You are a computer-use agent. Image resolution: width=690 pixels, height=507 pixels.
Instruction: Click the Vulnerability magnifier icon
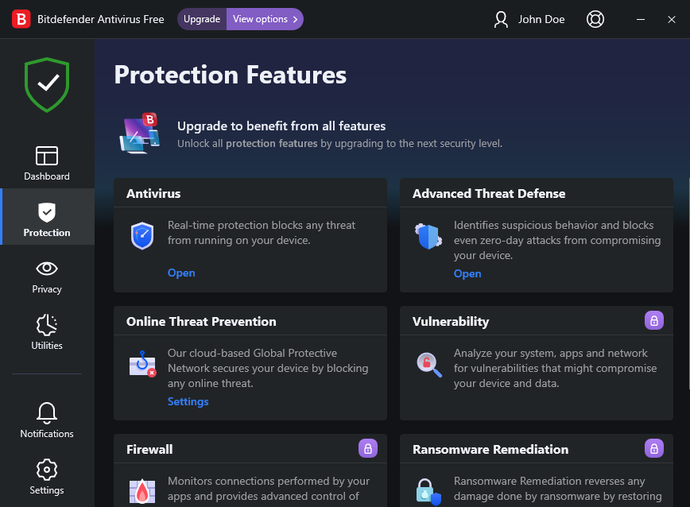(x=428, y=364)
